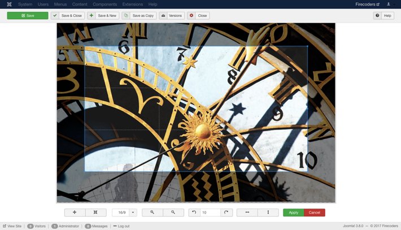This screenshot has height=230, width=401.
Task: Click the View Site link
Action: (12, 226)
